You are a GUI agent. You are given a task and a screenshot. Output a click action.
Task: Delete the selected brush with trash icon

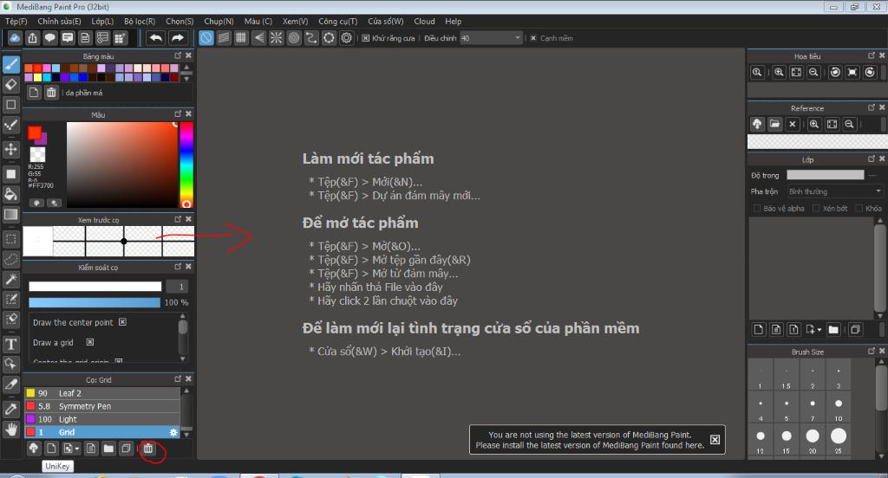coord(147,449)
